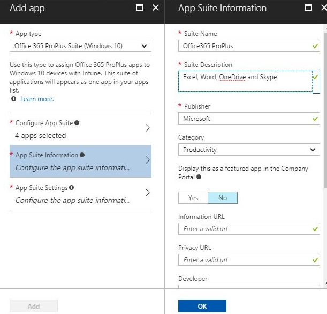The image size is (327, 314).
Task: Click the green checkmark in Publisher field
Action: click(x=315, y=119)
